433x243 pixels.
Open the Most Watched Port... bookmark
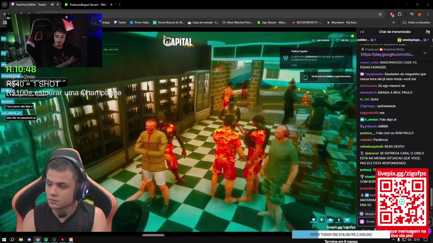[237, 23]
